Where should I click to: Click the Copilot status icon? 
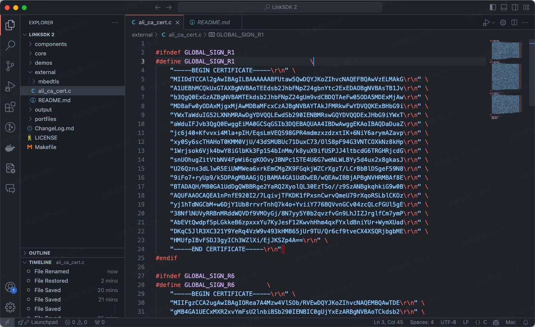pos(497,322)
